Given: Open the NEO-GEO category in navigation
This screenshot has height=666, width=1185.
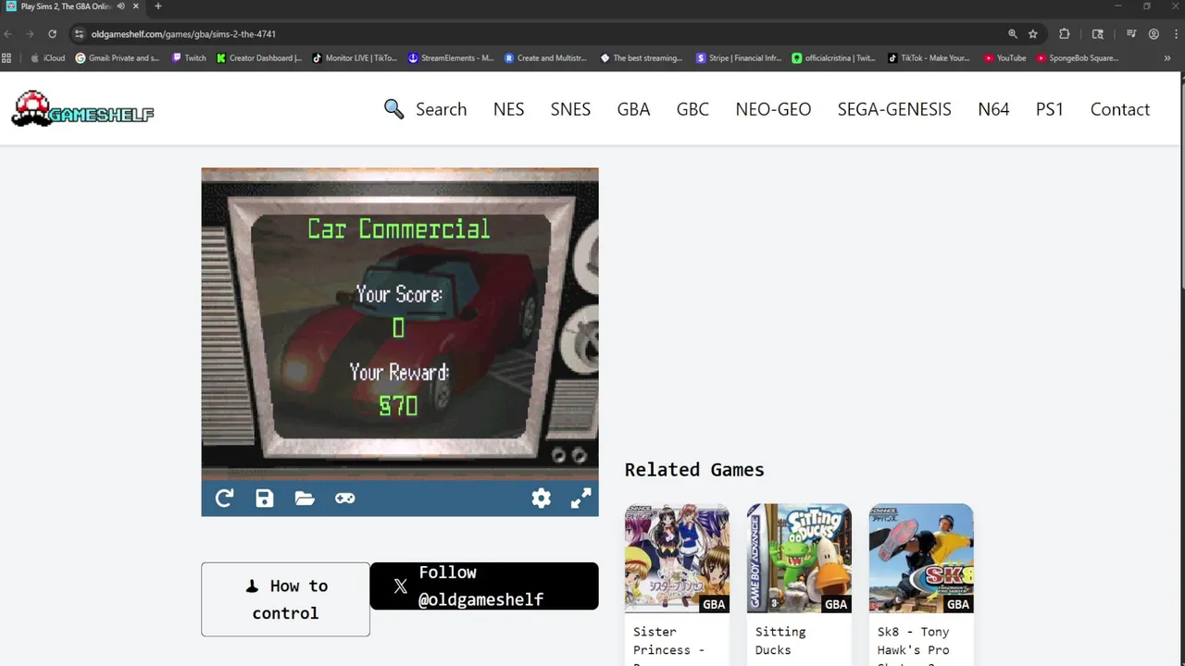Looking at the screenshot, I should [x=773, y=109].
